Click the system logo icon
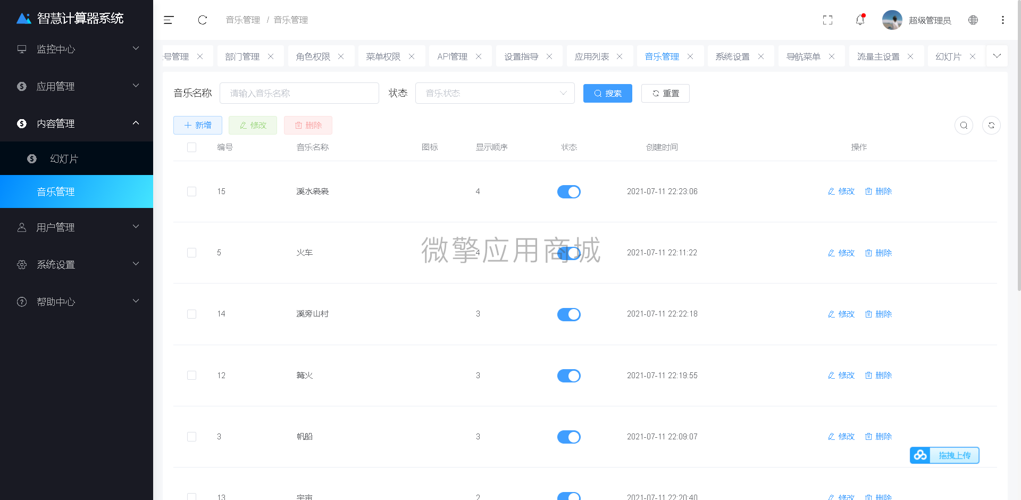 point(24,19)
